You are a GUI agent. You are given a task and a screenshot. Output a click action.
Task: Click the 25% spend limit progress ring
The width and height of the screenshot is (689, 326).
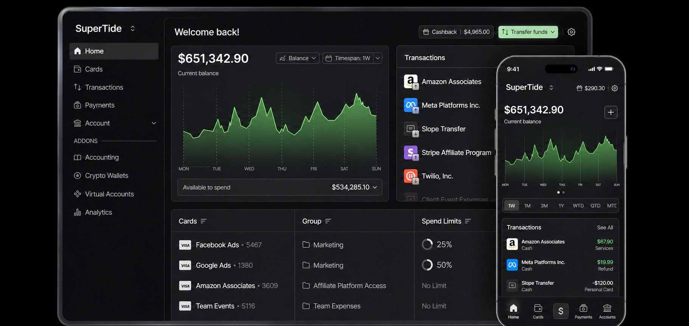[427, 244]
